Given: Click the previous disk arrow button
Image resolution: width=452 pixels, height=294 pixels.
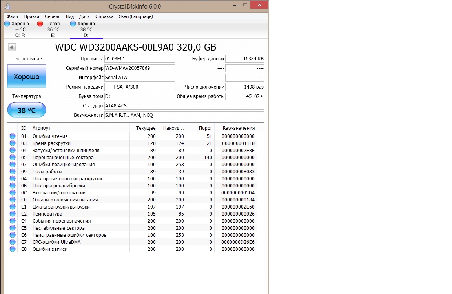Looking at the screenshot, I should pyautogui.click(x=12, y=47).
